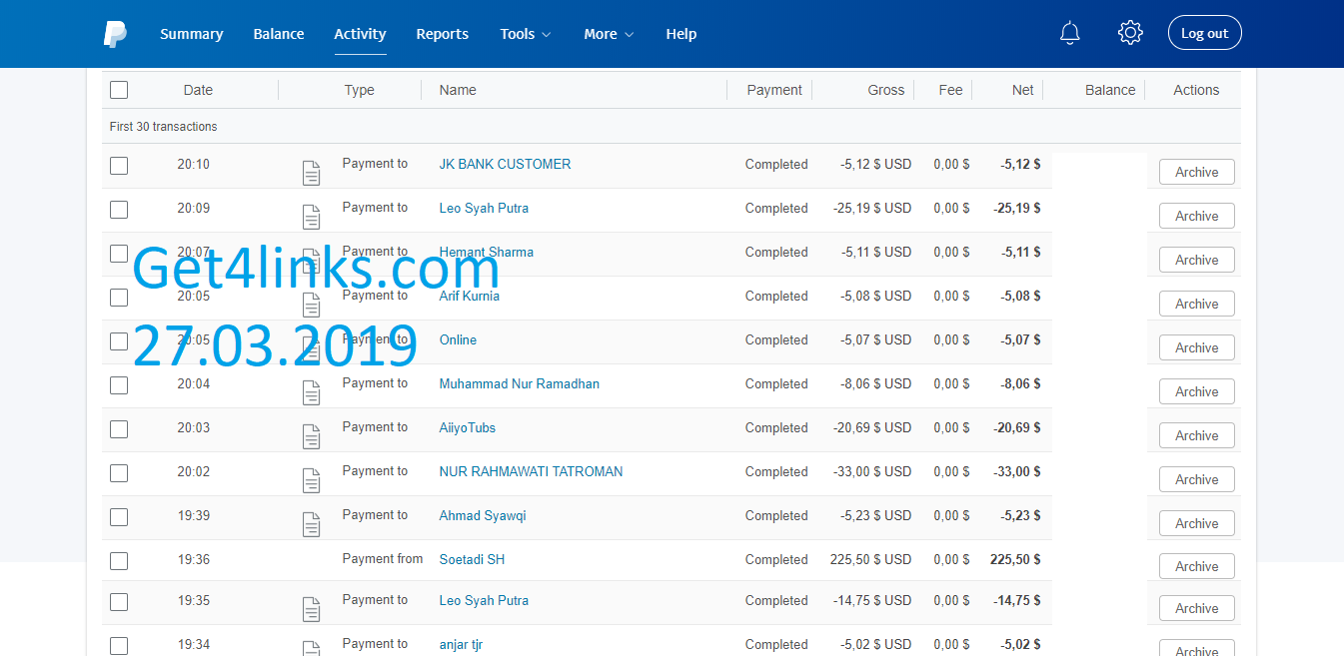The image size is (1344, 656).
Task: Open anjar tjr name link
Action: pos(461,645)
